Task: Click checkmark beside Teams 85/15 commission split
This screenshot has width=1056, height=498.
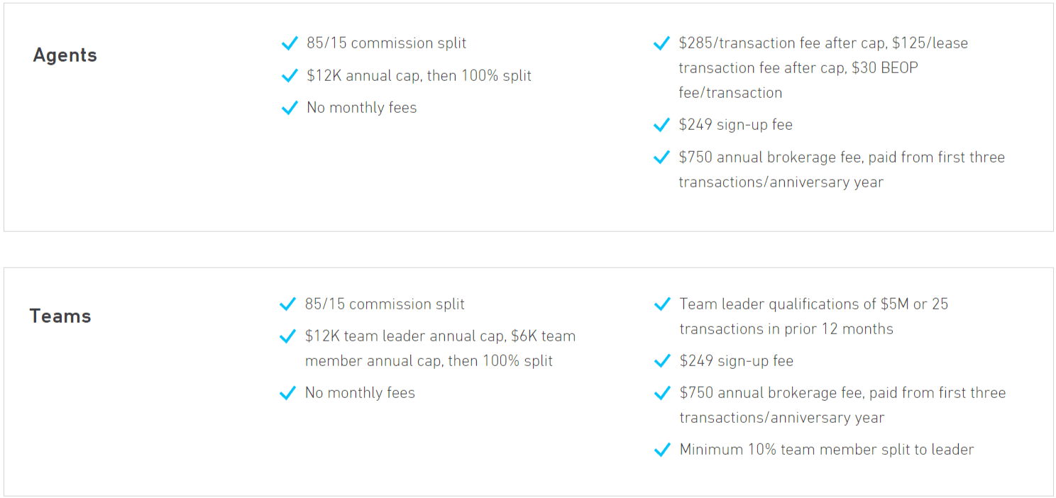Action: [x=288, y=305]
